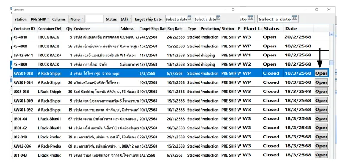Click the Open button for container AWS01-009
This screenshot has width=337, height=164.
321,100
